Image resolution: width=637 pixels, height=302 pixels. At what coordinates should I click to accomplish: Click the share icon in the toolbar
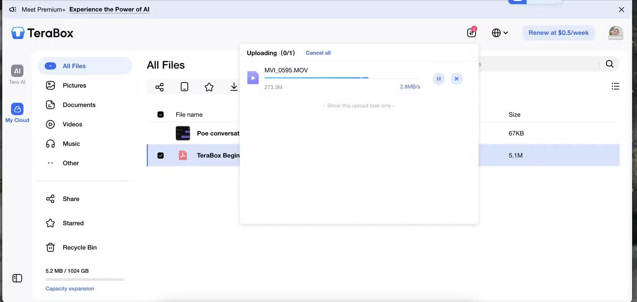click(159, 87)
